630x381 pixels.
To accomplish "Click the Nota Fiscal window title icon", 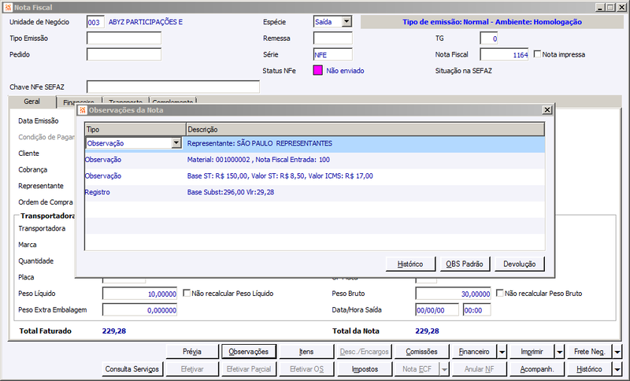I will pyautogui.click(x=8, y=8).
